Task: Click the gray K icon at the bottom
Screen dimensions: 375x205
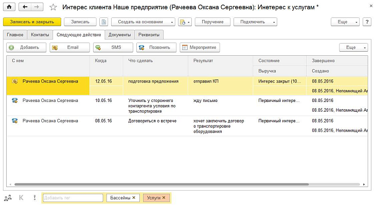Action: [x=21, y=197]
